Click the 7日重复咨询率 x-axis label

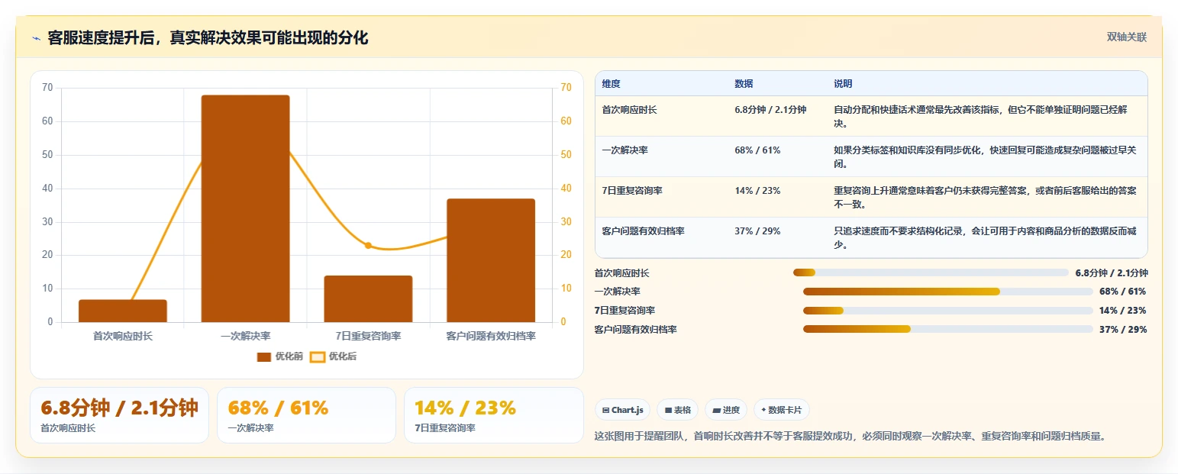click(368, 336)
